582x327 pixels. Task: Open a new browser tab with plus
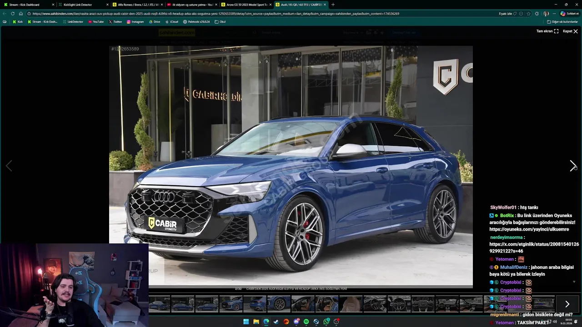[x=333, y=5]
